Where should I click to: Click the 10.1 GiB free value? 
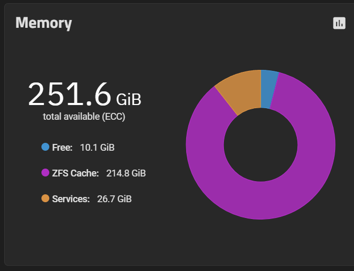point(98,148)
